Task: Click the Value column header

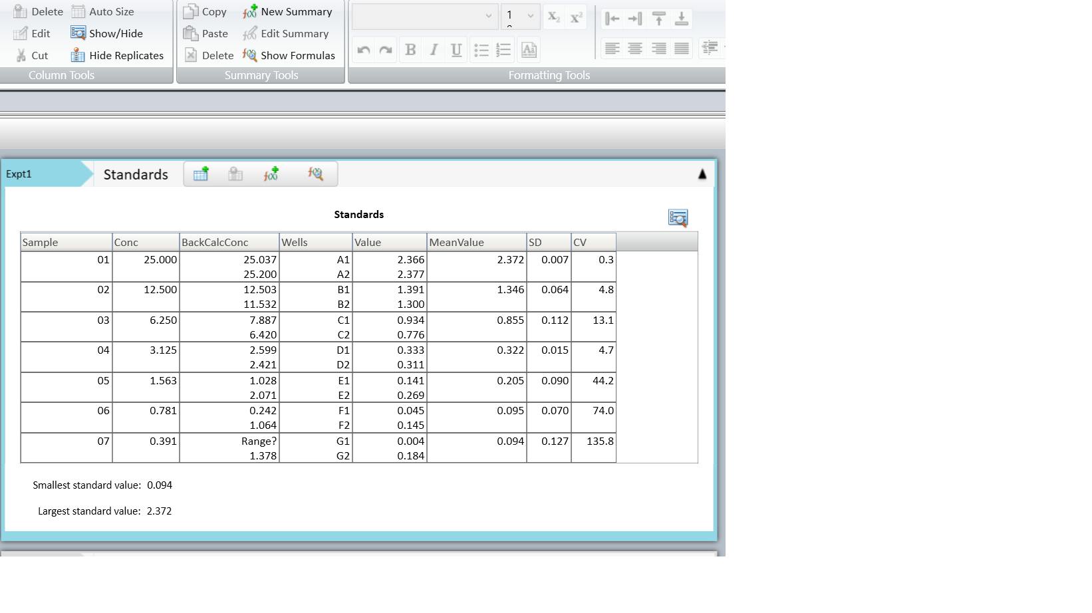Action: (x=390, y=242)
